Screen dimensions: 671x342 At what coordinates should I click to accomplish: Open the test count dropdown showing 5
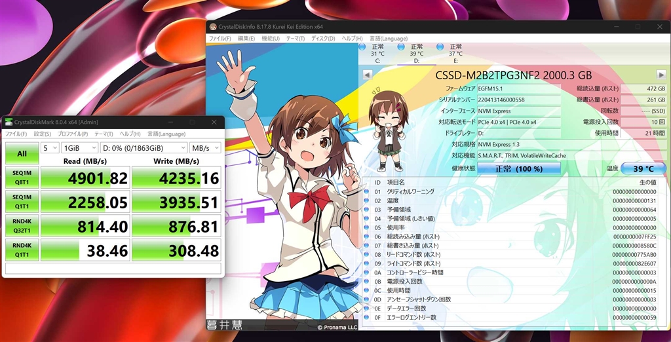click(50, 148)
